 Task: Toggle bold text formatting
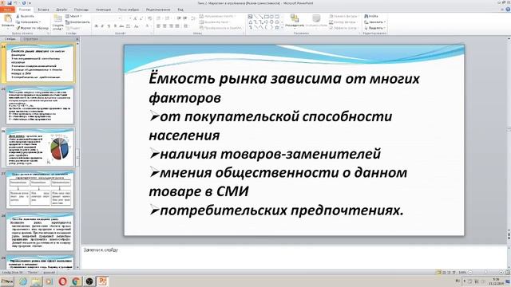(96, 26)
